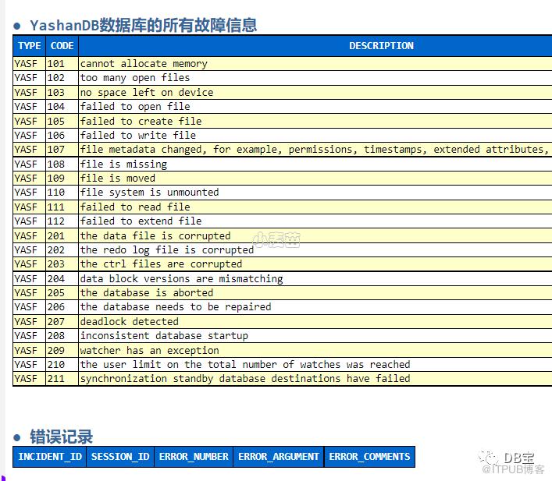Select 'inconsistent database startup' row text
The height and width of the screenshot is (481, 552).
point(164,336)
